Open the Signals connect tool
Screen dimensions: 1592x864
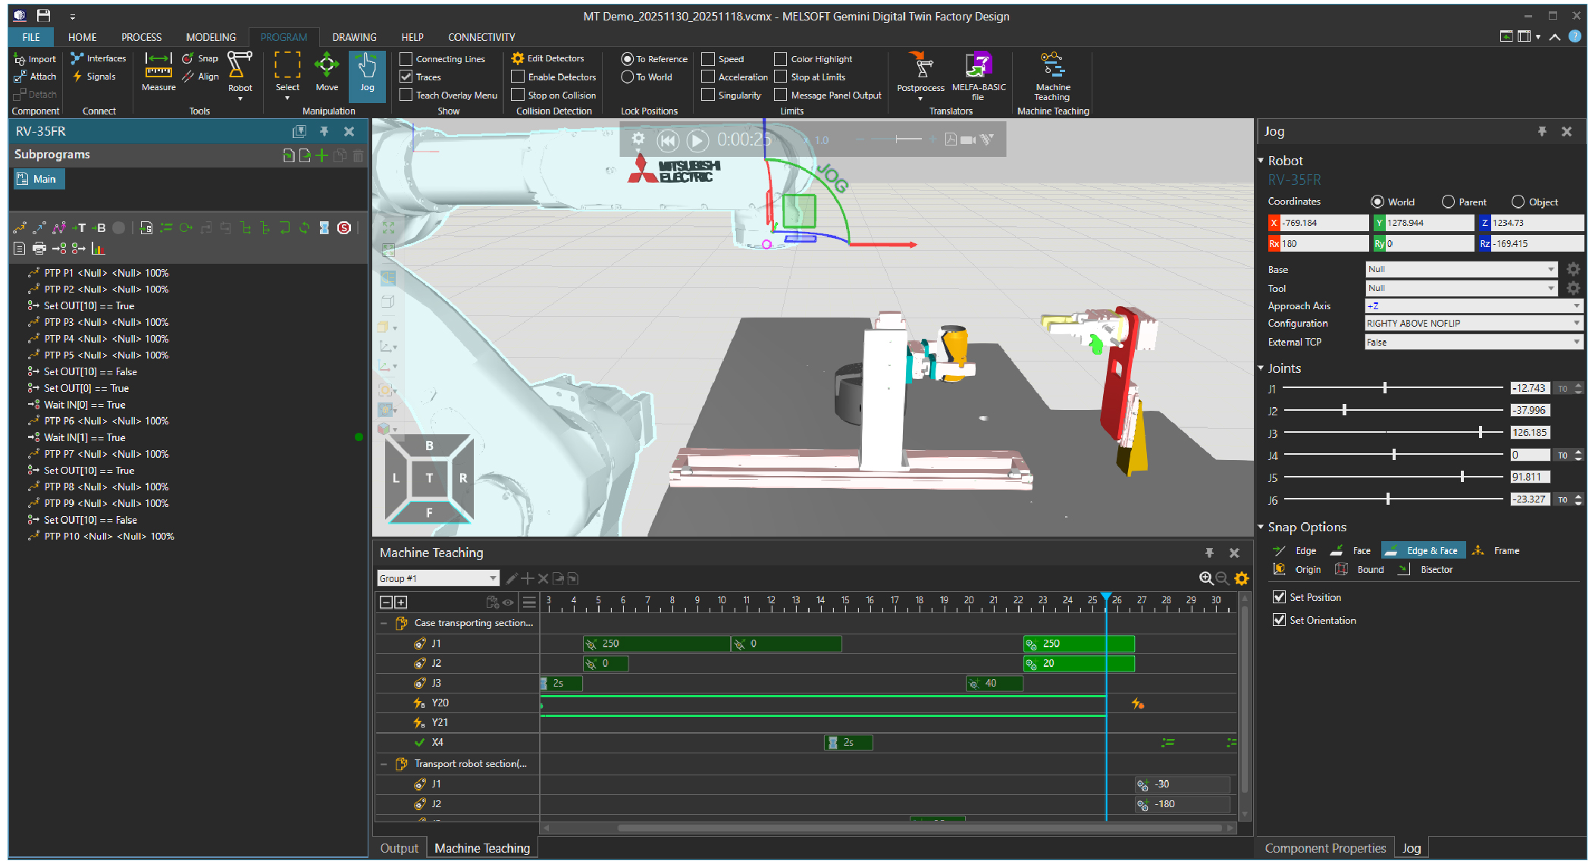[94, 77]
